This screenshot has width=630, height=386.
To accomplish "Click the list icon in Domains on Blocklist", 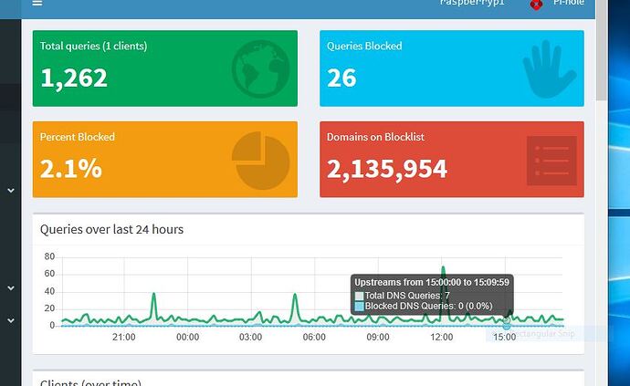I will coord(551,161).
